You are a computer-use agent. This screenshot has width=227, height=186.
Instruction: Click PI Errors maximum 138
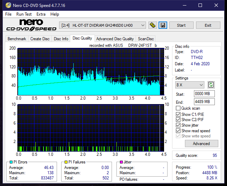click(x=50, y=173)
